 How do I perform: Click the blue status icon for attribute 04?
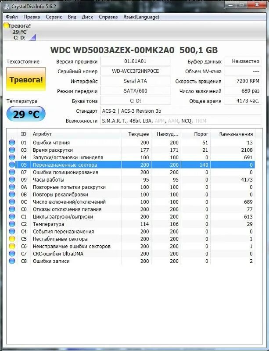coord(12,157)
